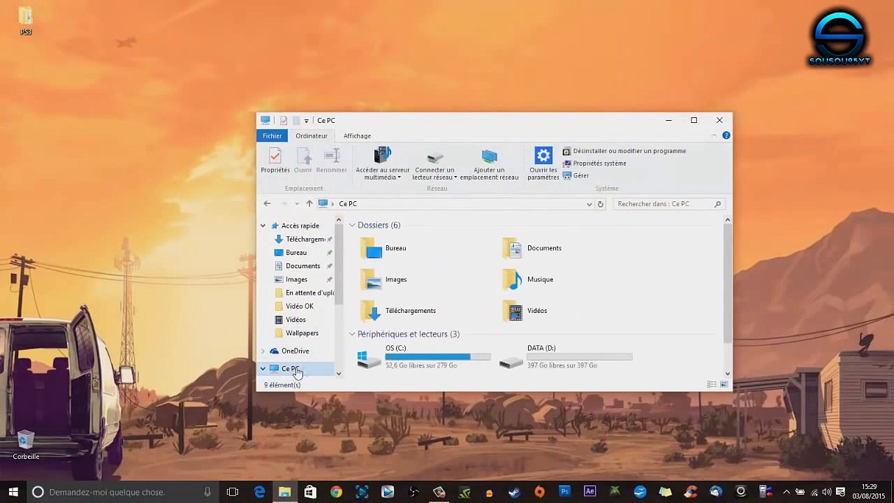Click the up-arrow parent folder button
This screenshot has height=503, width=894.
click(x=309, y=204)
